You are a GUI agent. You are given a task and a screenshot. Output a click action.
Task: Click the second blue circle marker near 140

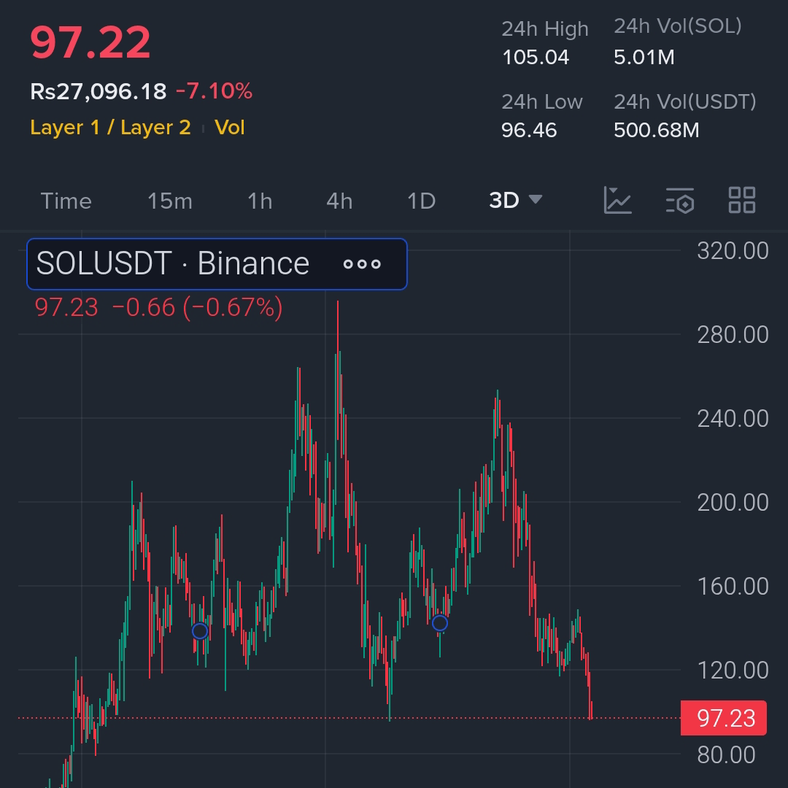tap(440, 623)
